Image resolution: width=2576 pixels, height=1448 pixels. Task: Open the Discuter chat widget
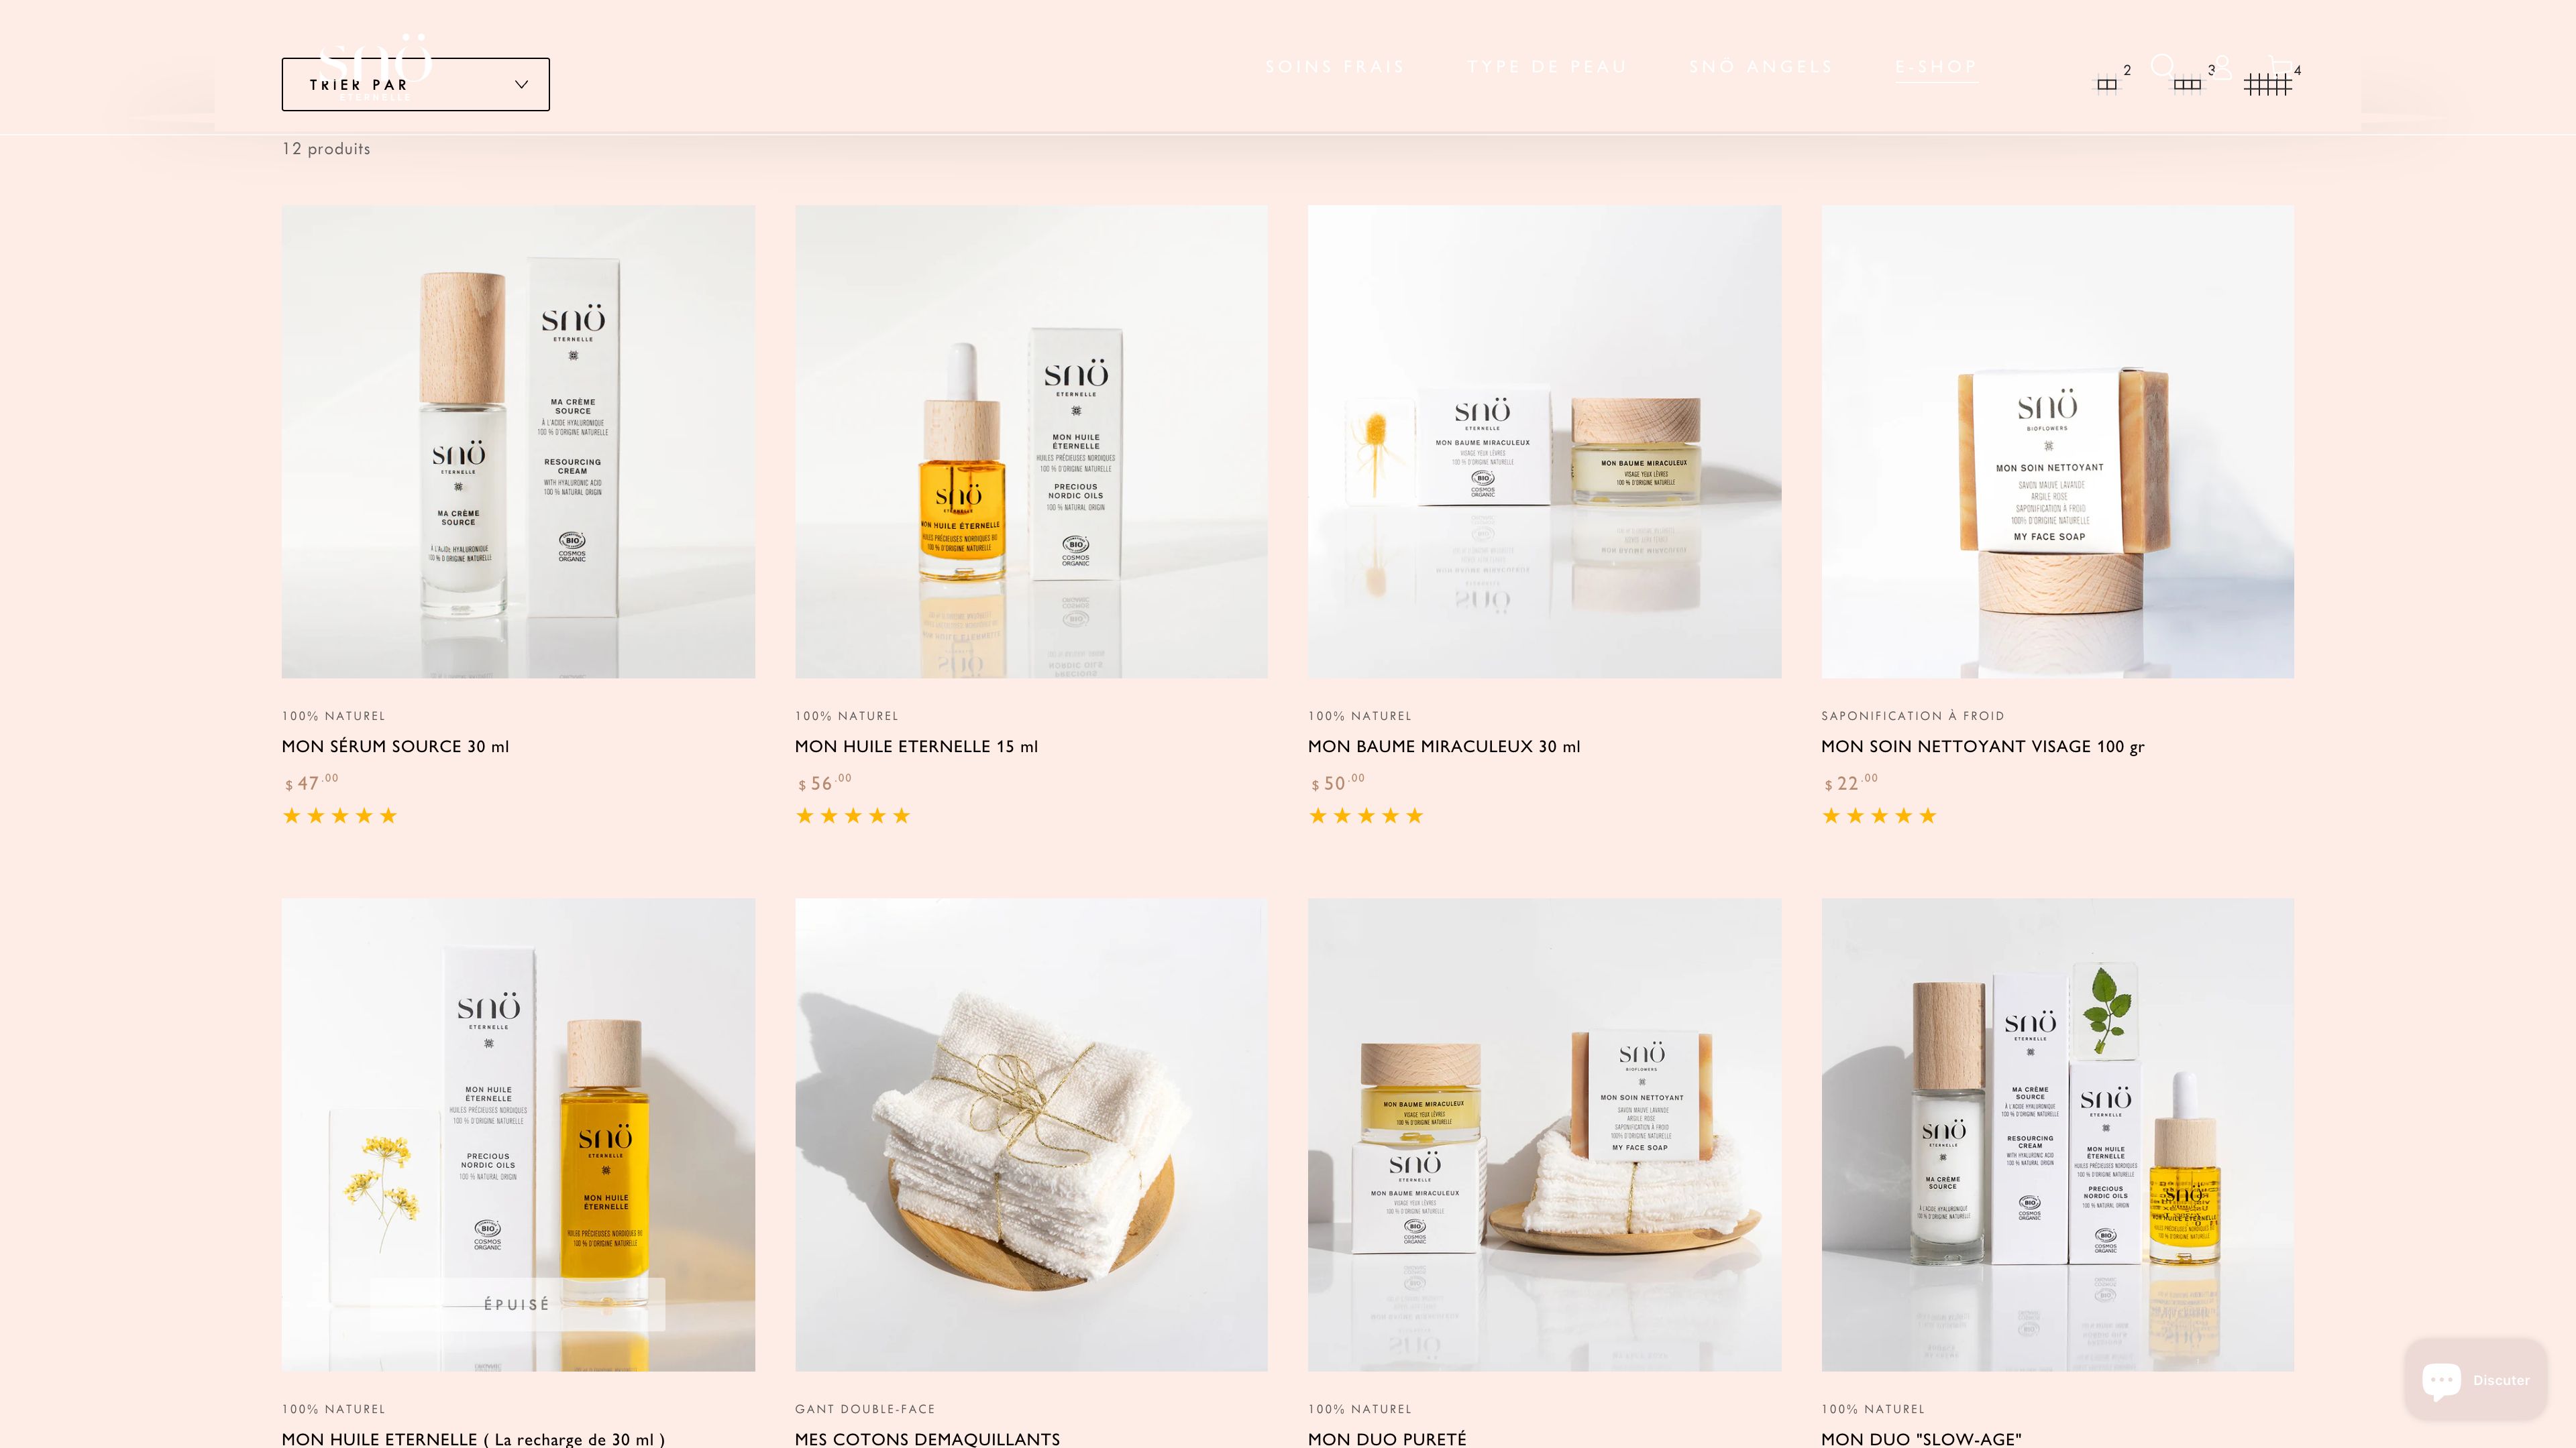[2476, 1380]
